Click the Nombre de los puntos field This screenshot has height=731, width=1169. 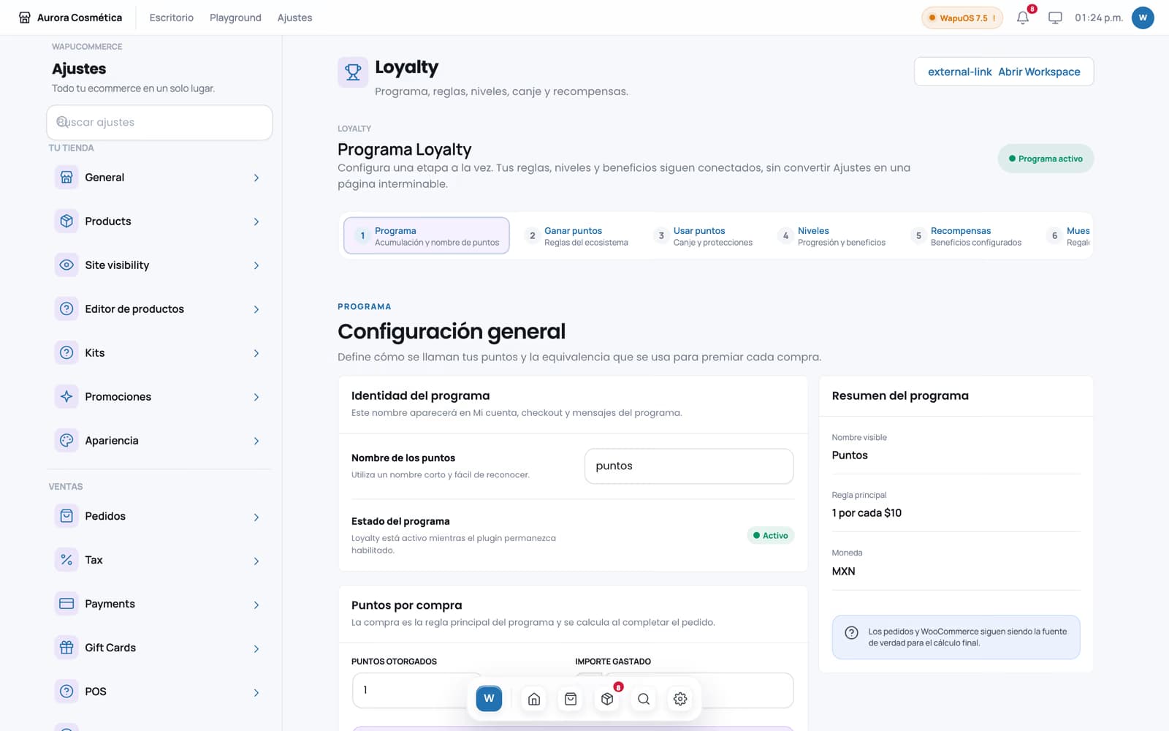click(x=689, y=466)
